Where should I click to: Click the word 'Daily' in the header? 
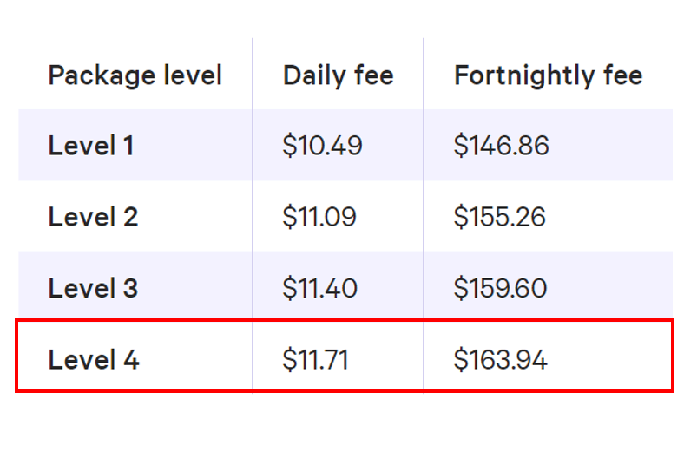311,75
